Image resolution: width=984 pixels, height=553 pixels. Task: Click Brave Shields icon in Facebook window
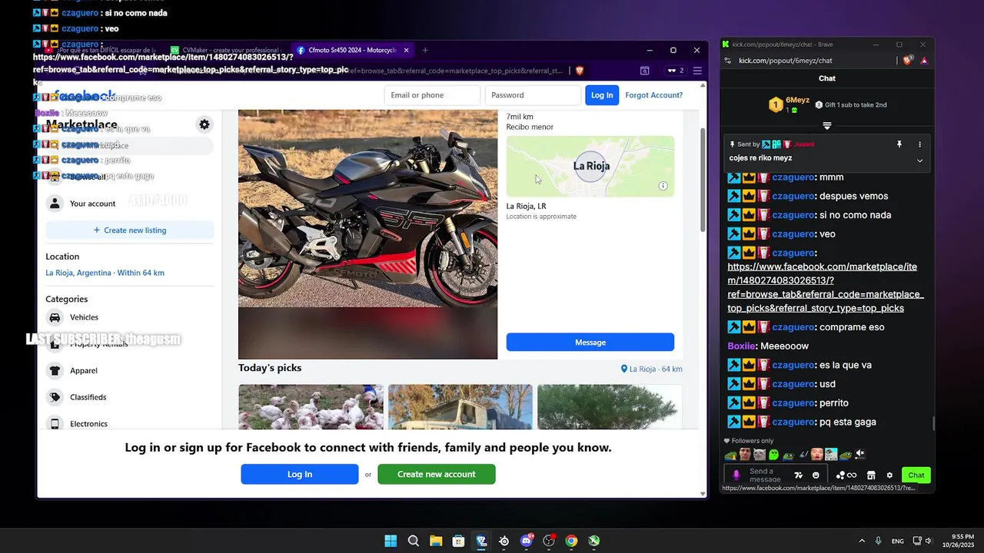(x=580, y=71)
